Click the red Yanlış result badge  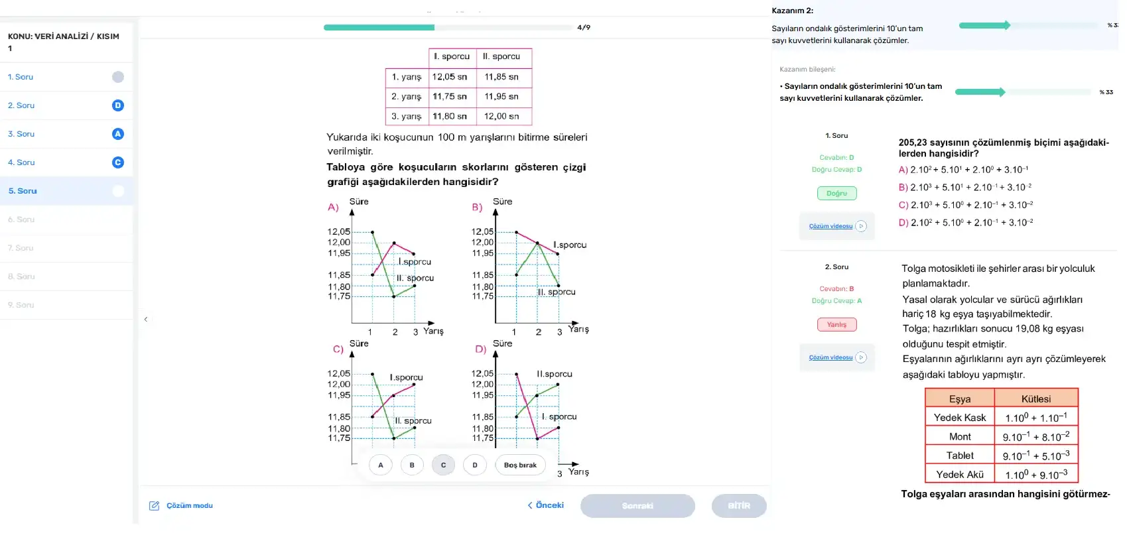coord(836,325)
